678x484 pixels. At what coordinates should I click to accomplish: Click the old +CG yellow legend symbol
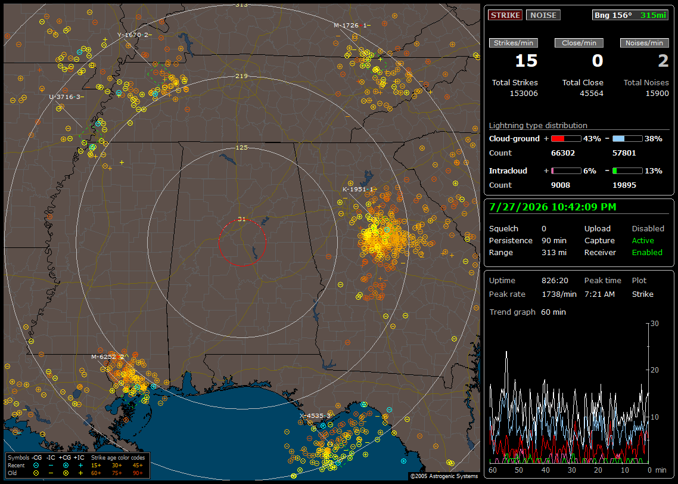pyautogui.click(x=66, y=473)
